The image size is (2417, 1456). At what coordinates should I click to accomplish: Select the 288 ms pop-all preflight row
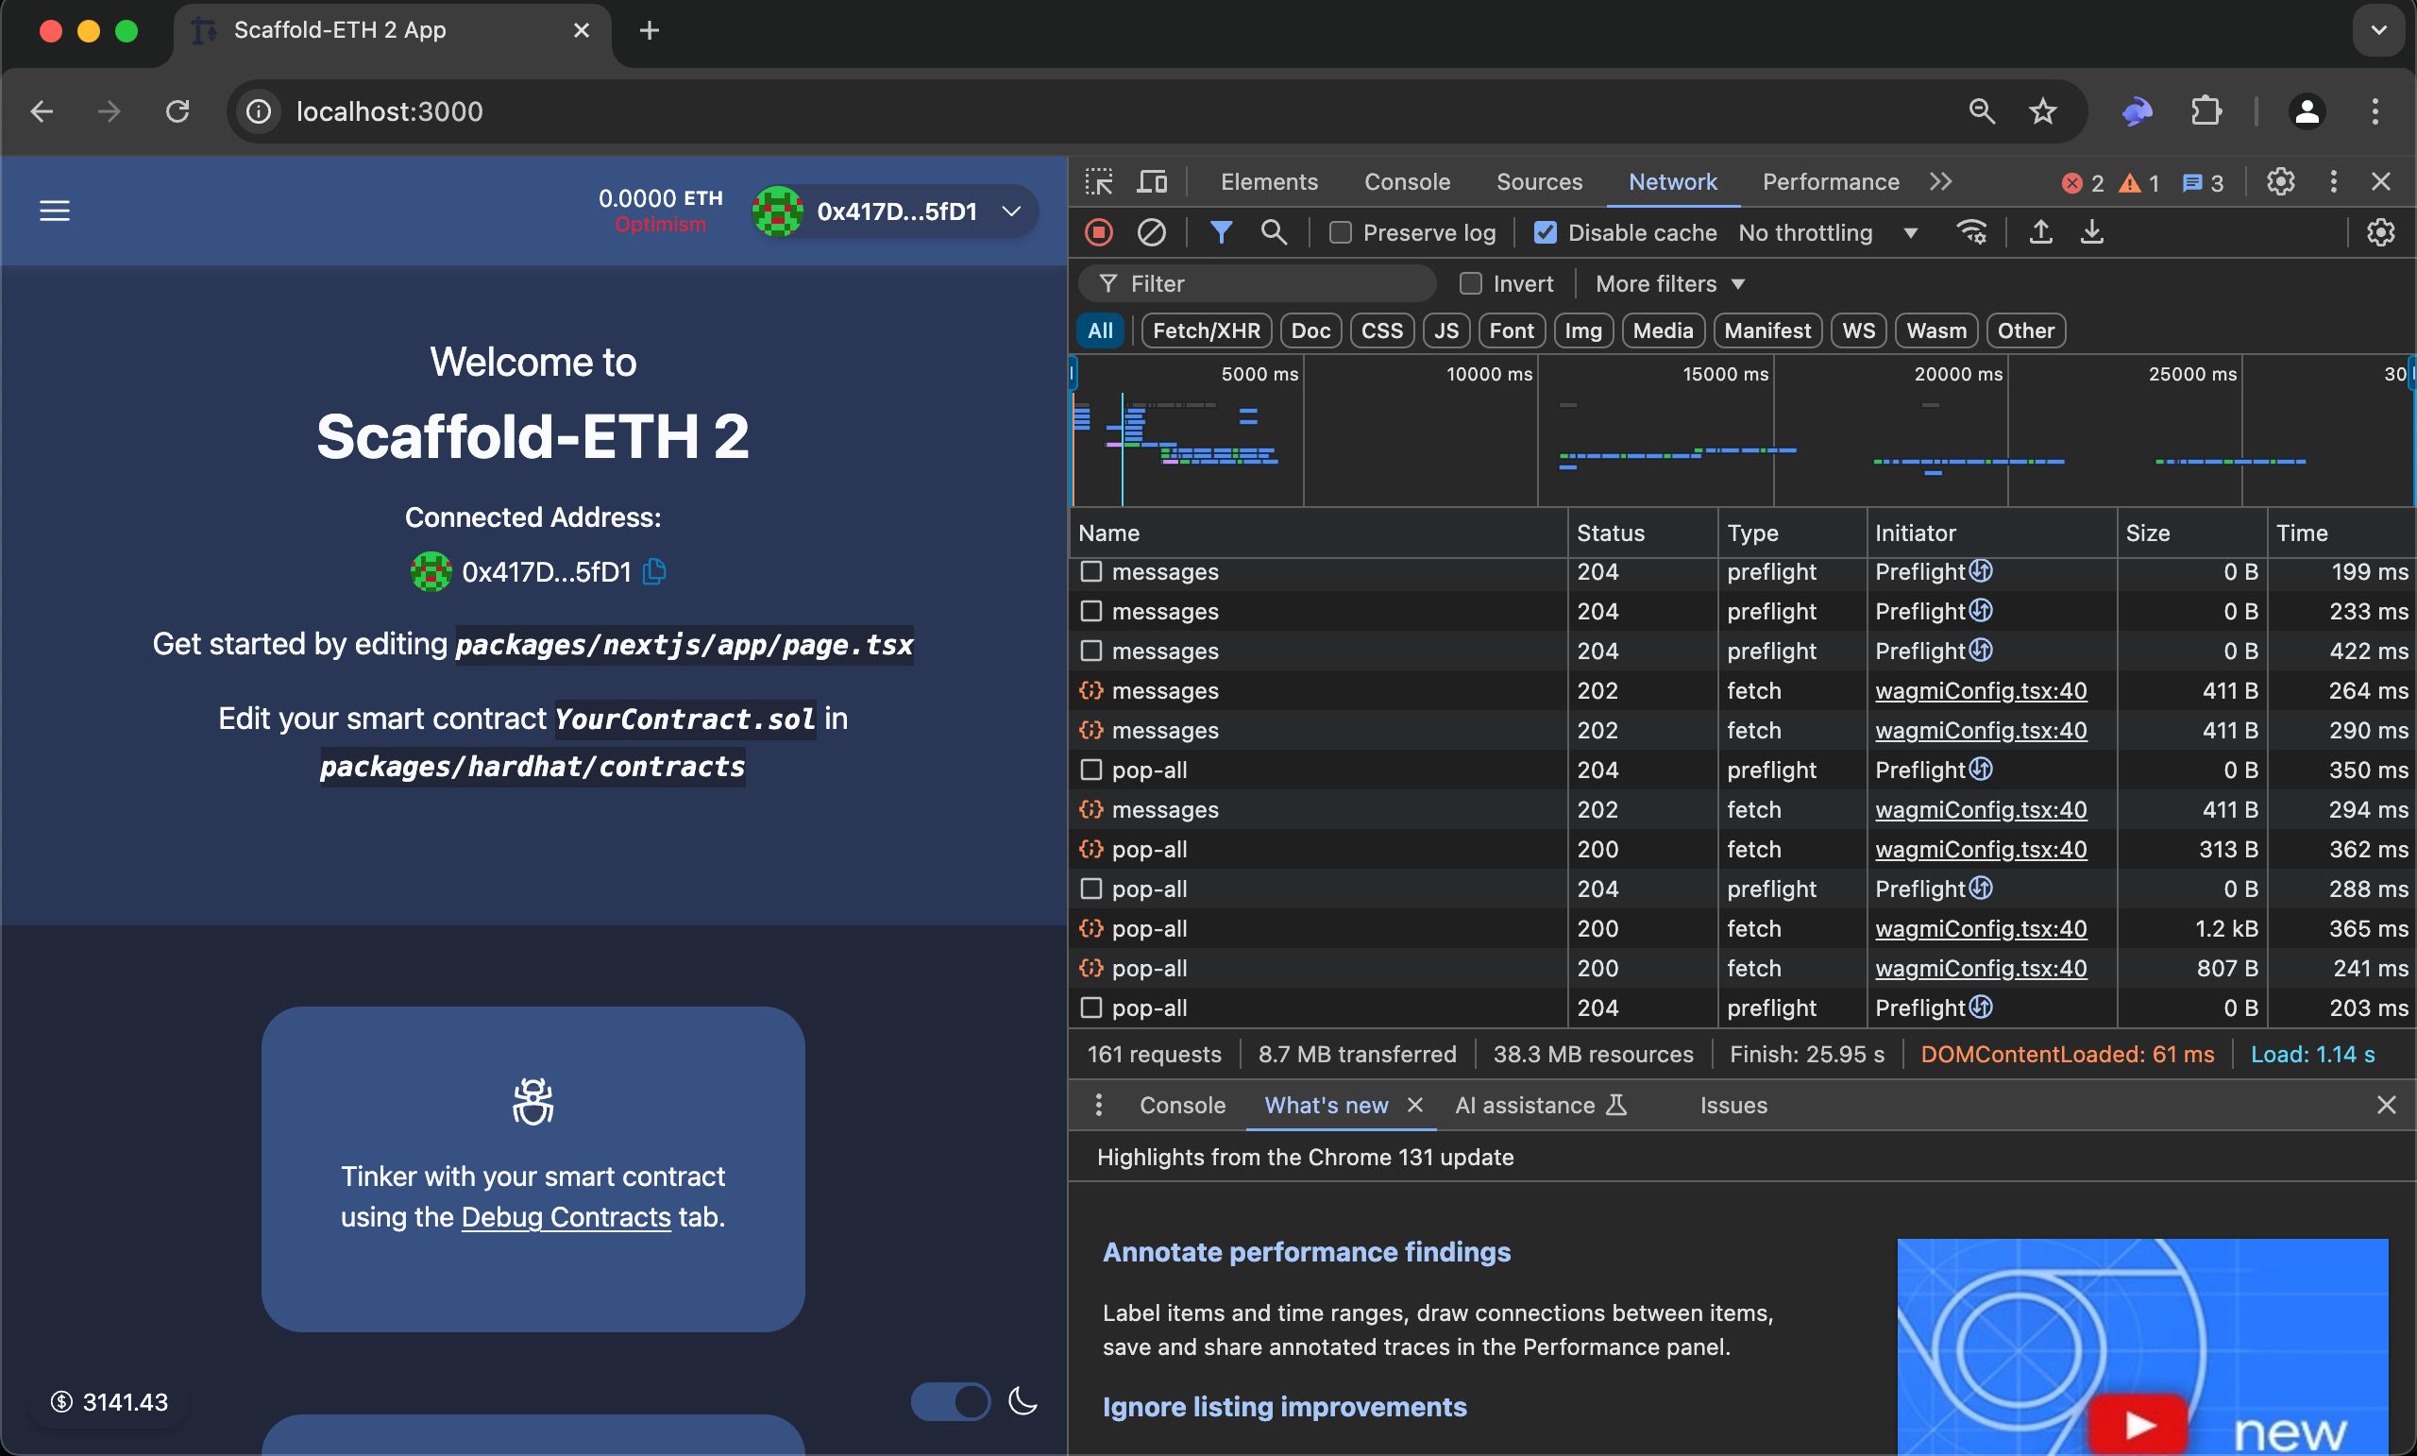(x=1742, y=889)
